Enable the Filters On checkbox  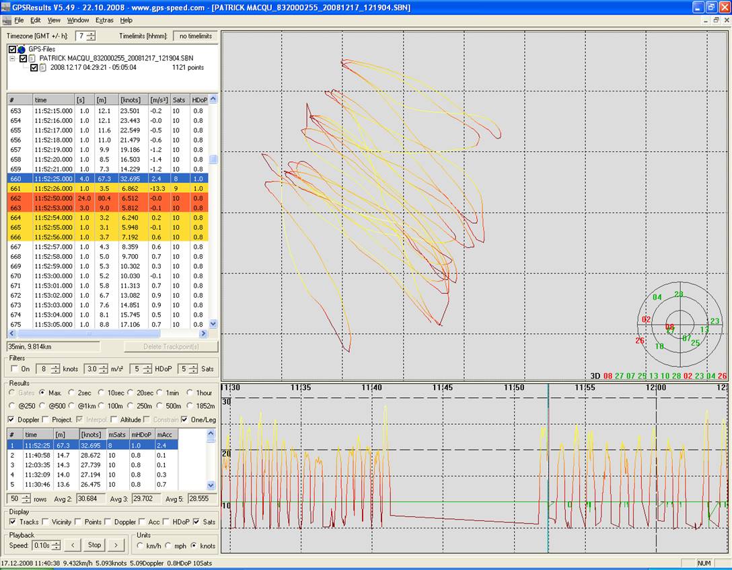pos(15,369)
